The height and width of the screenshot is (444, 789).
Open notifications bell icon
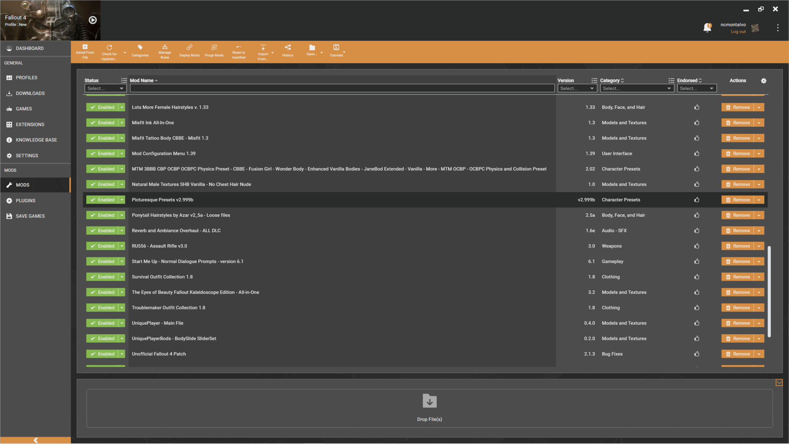[707, 28]
